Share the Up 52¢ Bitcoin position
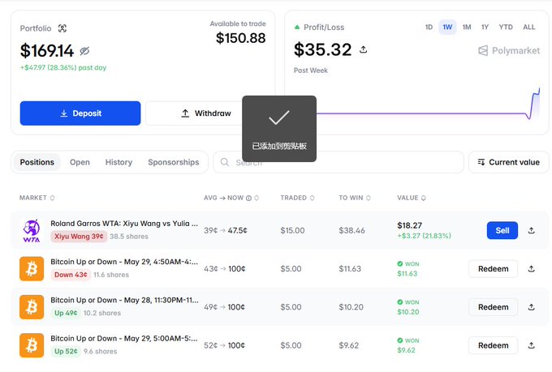 tap(532, 345)
